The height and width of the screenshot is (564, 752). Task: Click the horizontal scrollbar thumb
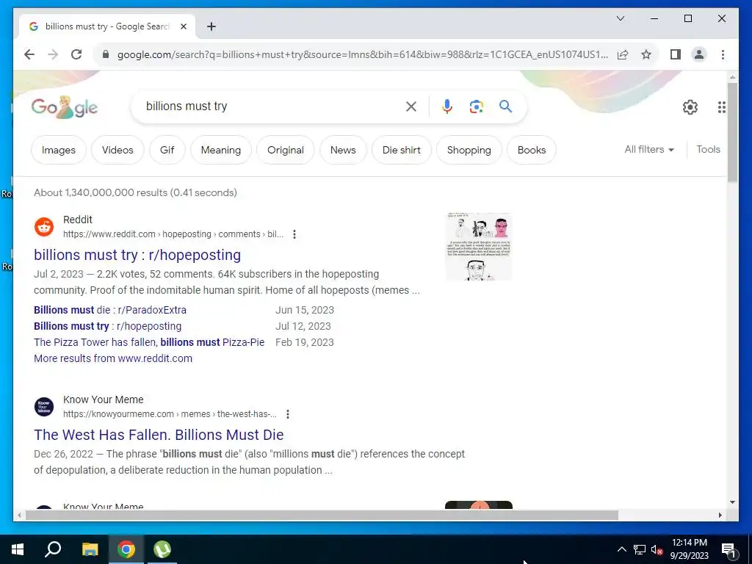(322, 515)
